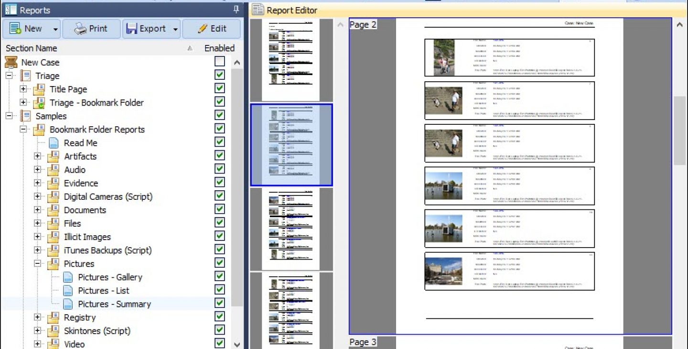Screen dimensions: 688x349
Task: Click the Edit button
Action: point(212,29)
